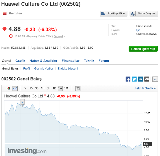Select the area line chart icon

(x=15, y=88)
